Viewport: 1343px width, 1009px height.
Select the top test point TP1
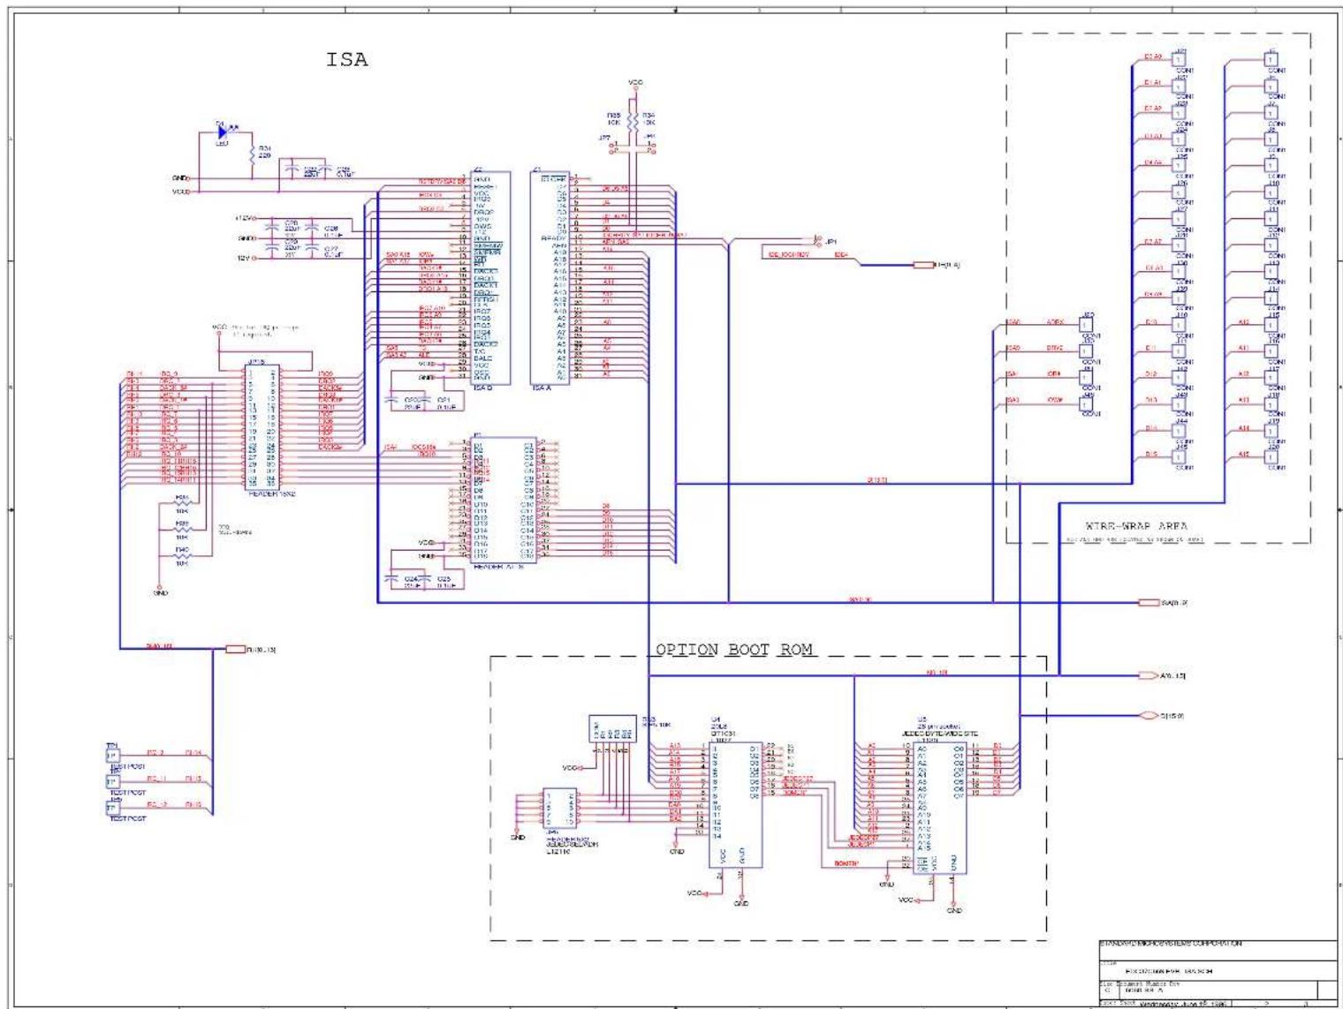[x=112, y=756]
